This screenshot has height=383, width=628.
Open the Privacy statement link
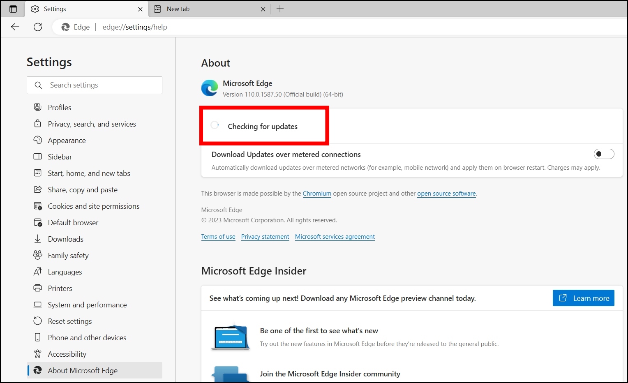tap(265, 237)
